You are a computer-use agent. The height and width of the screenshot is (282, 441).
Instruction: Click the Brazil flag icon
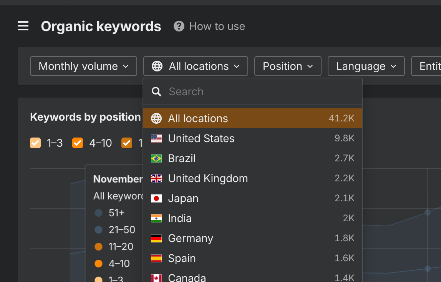pos(156,159)
